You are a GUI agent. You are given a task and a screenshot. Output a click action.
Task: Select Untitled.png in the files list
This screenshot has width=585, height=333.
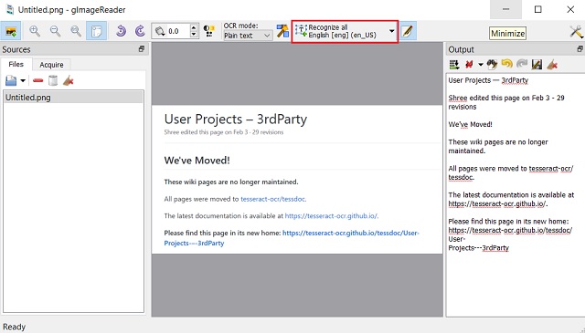(73, 98)
